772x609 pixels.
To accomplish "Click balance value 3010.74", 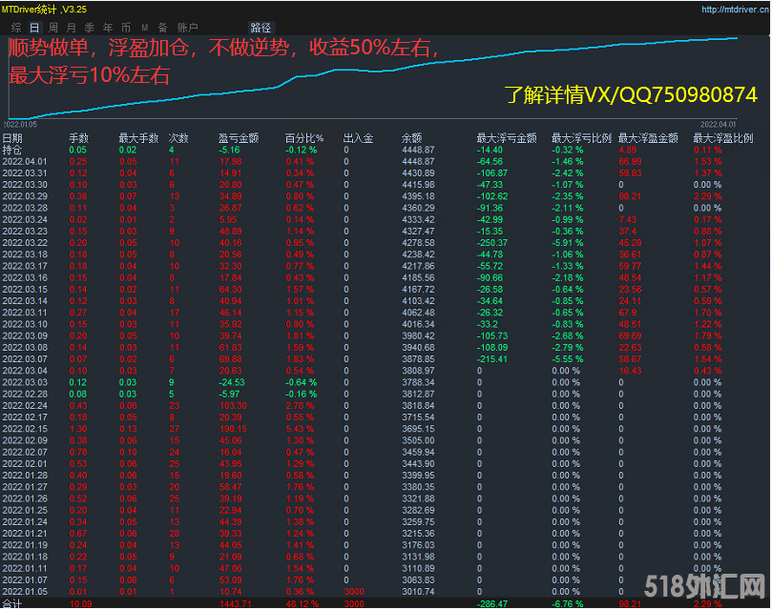I will pyautogui.click(x=418, y=592).
